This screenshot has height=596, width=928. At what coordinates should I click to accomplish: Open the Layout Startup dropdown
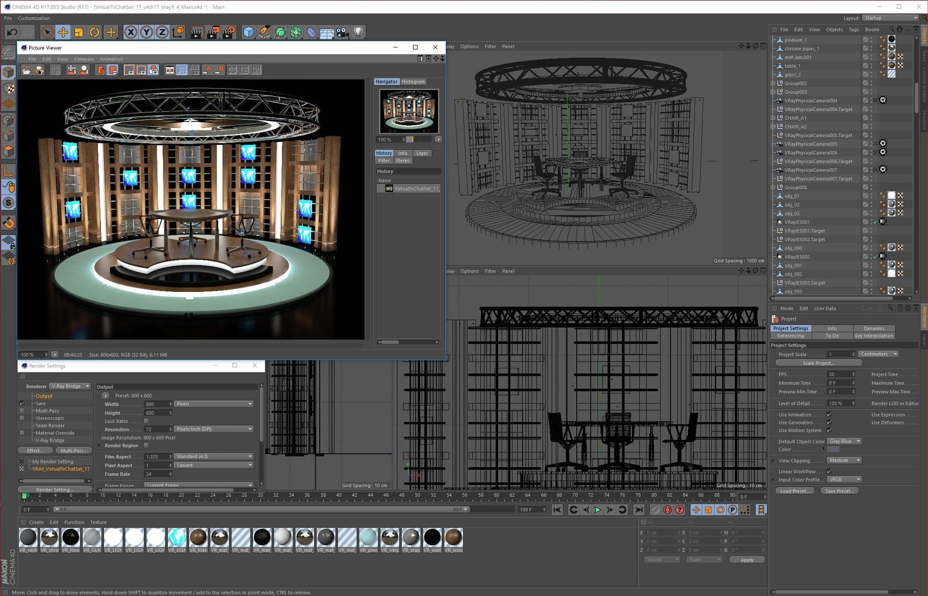coord(890,18)
